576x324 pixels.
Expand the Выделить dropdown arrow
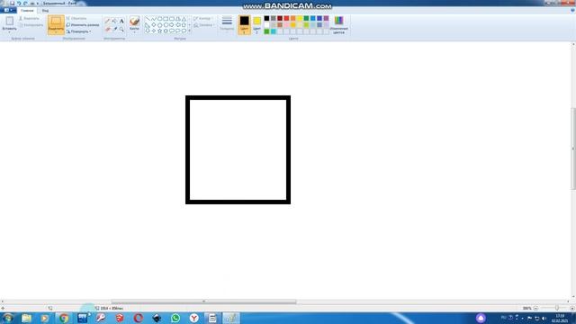[x=56, y=32]
